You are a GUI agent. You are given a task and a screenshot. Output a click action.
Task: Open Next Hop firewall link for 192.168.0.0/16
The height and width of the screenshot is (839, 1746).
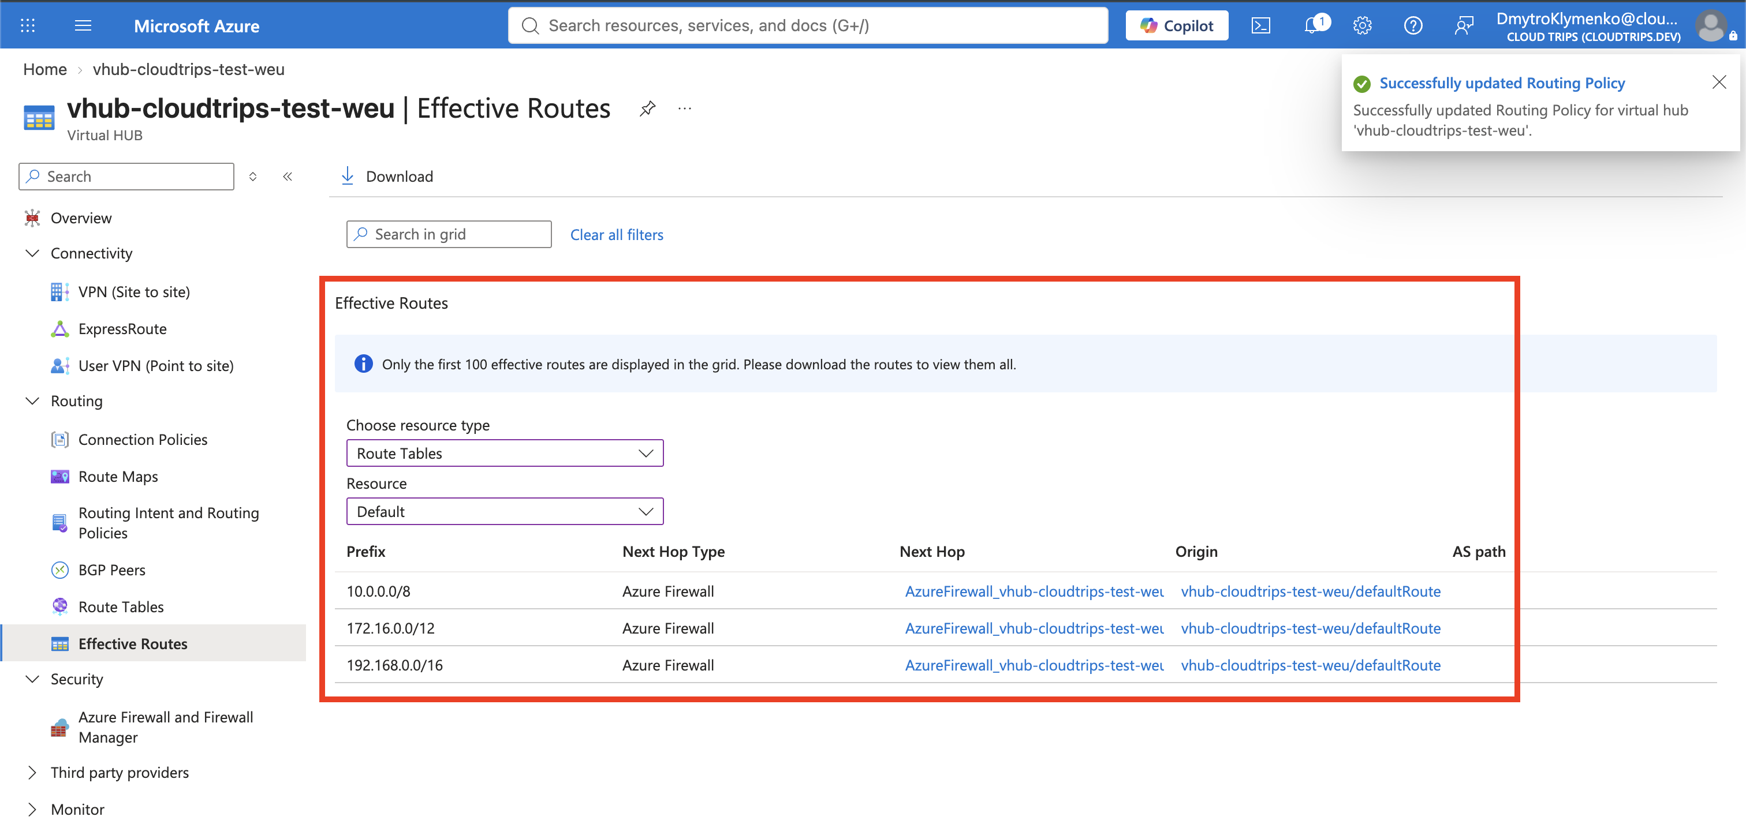coord(1034,665)
